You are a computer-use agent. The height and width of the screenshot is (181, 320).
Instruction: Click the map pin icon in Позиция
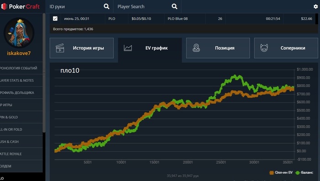click(x=196, y=48)
